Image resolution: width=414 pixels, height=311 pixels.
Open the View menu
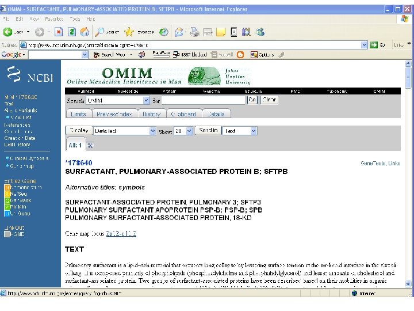click(x=34, y=19)
